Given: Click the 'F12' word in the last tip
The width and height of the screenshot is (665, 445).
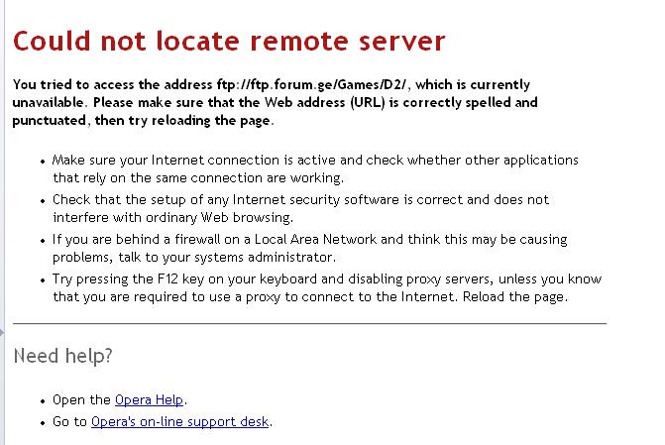Looking at the screenshot, I should [x=167, y=279].
